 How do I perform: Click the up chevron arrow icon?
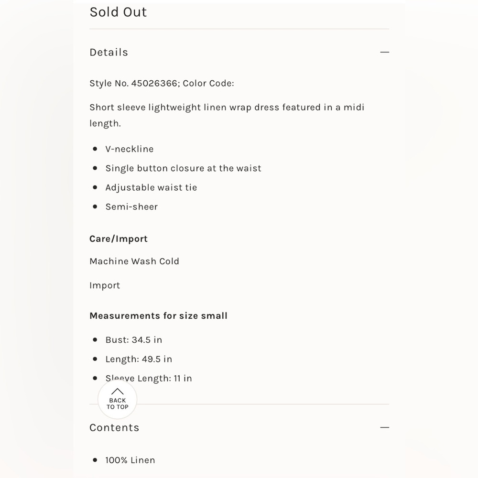pyautogui.click(x=118, y=391)
